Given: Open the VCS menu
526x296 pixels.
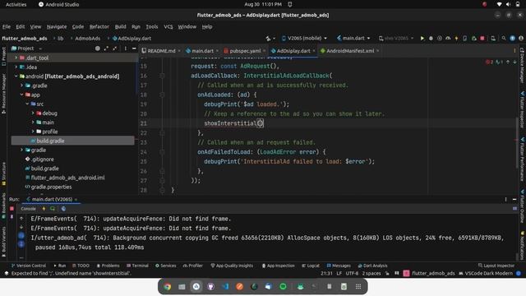Looking at the screenshot, I should [168, 26].
